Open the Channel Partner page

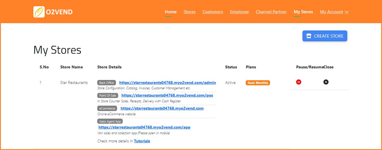tap(271, 12)
